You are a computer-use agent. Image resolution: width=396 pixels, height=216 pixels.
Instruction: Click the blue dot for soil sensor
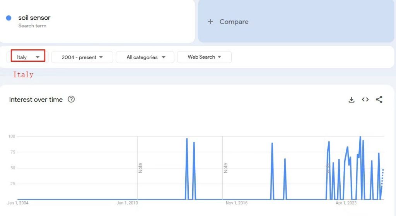point(9,18)
